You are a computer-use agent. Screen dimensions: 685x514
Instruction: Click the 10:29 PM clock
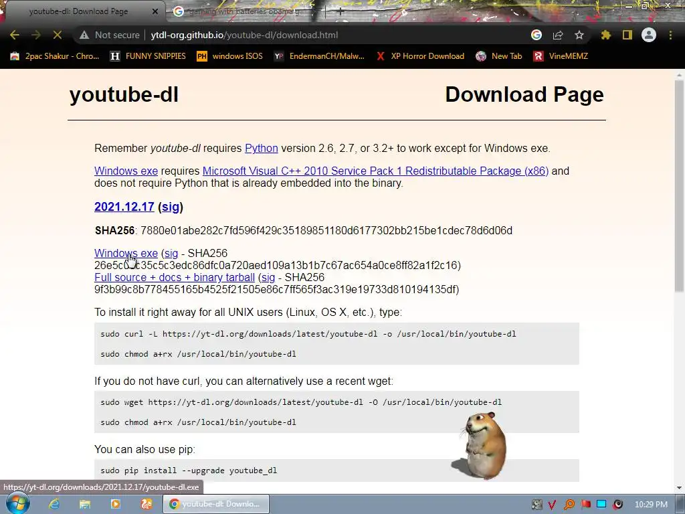click(x=651, y=505)
